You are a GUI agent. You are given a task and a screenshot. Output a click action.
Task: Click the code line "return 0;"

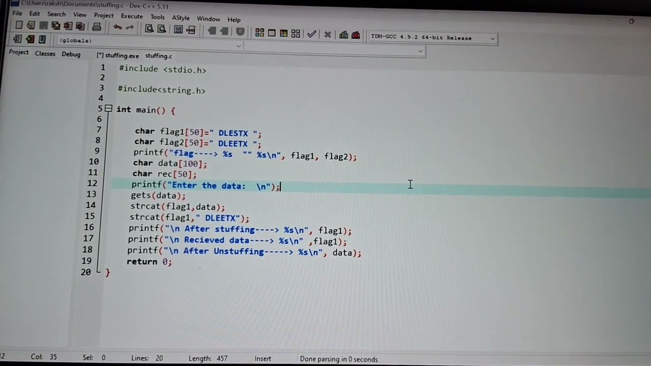150,262
